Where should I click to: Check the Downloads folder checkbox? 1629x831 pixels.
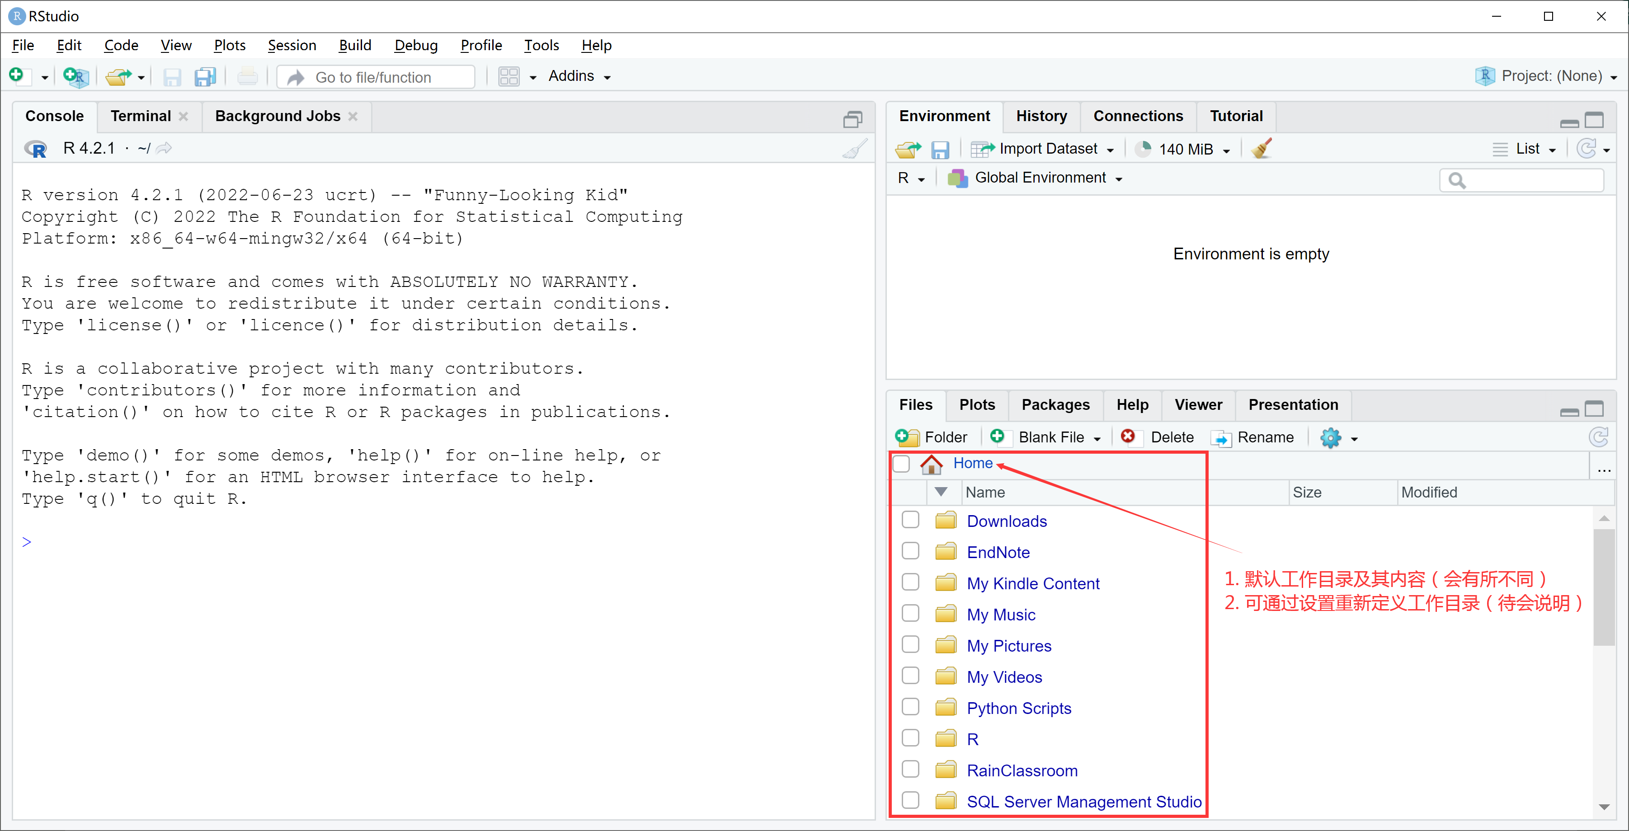click(x=910, y=520)
